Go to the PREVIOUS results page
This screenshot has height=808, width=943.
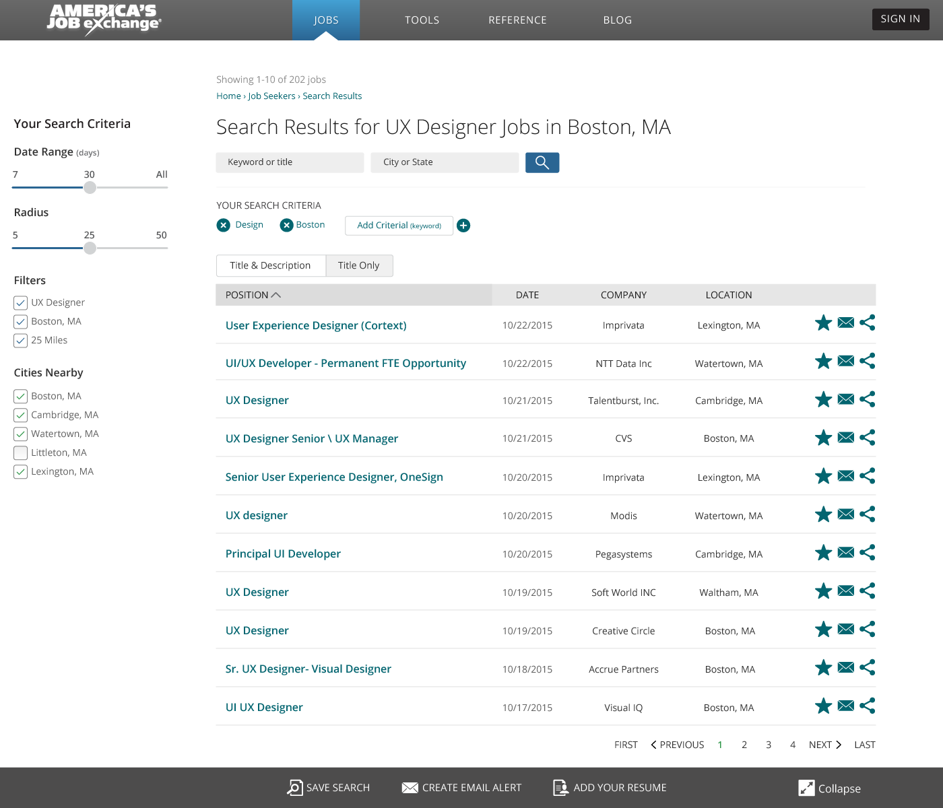coord(677,745)
